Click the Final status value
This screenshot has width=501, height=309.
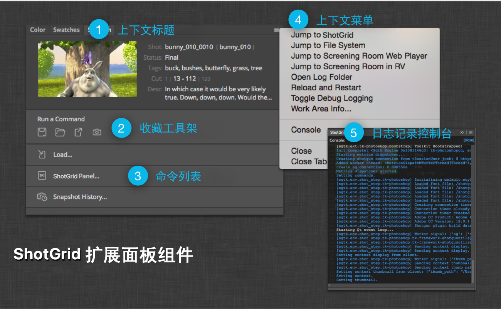pos(171,57)
